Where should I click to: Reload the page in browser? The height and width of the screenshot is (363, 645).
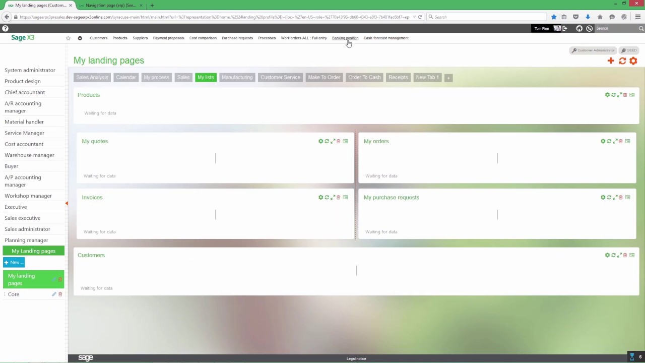click(420, 17)
